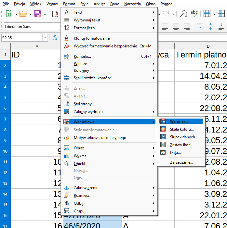Click the align top icon
The height and width of the screenshot is (228, 227).
[200, 26]
